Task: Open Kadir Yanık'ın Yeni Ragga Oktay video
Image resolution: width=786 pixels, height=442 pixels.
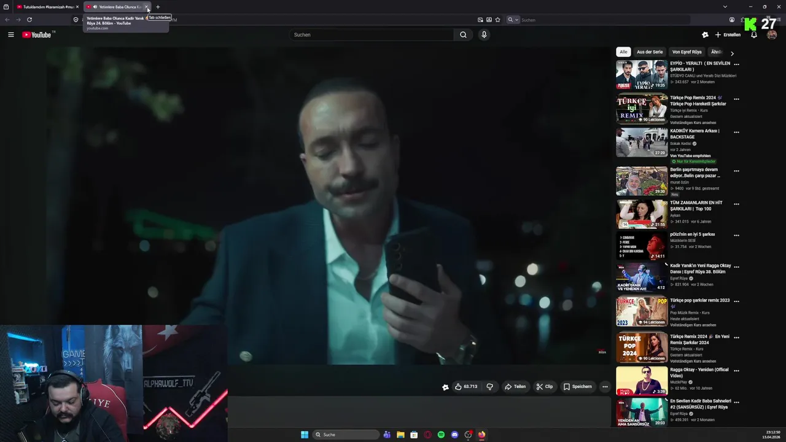Action: coord(642,277)
